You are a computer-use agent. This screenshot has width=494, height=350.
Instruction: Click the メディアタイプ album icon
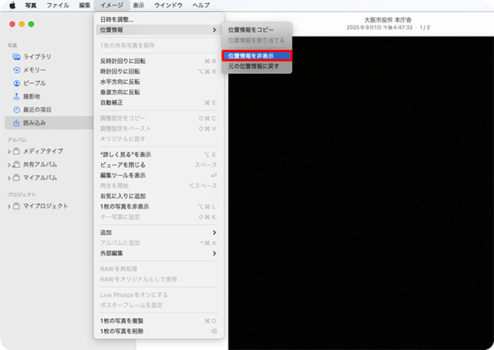(x=16, y=151)
